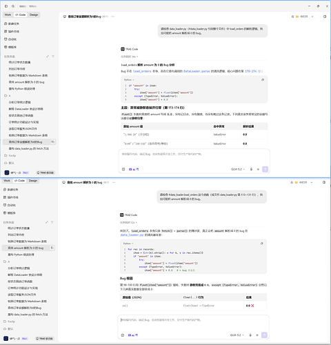
Task: Click the microphone icon in upper window input box
Action: click(x=251, y=169)
